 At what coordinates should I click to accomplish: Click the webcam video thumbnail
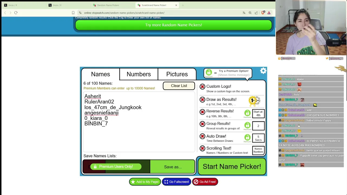point(311,28)
